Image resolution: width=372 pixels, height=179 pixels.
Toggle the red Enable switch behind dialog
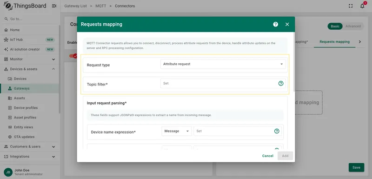[x=73, y=56]
